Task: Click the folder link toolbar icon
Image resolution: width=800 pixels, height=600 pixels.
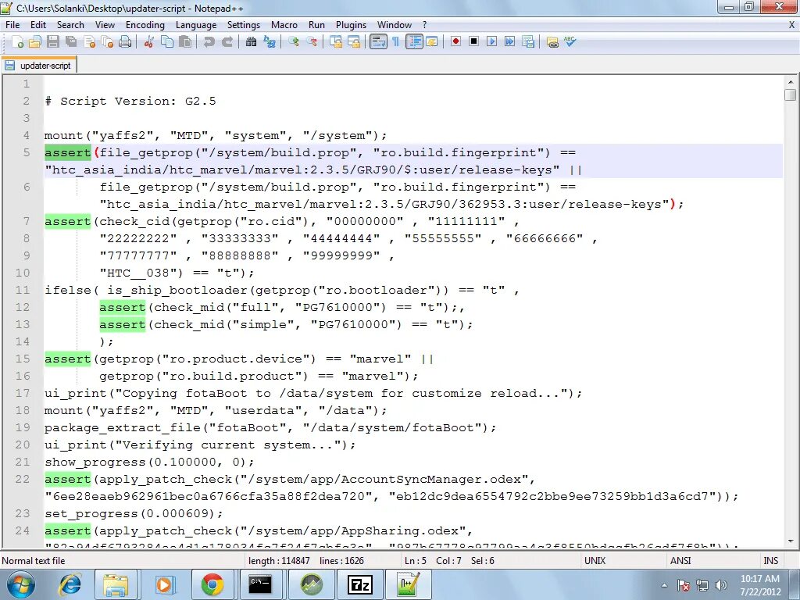Action: pyautogui.click(x=552, y=42)
